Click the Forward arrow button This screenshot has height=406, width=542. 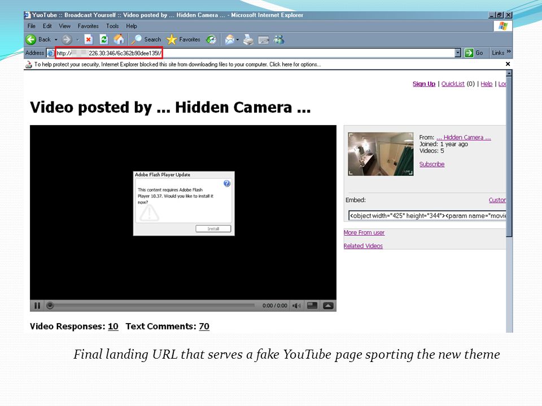pyautogui.click(x=67, y=39)
